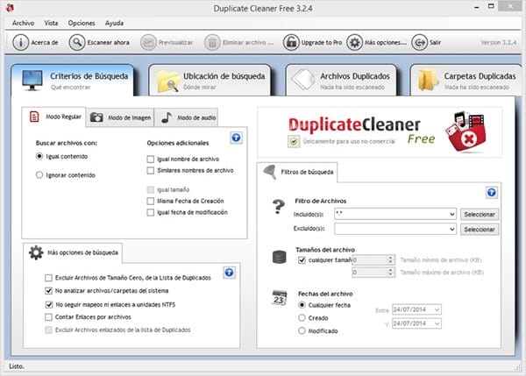Select the Ignorar contenido radio button
Viewport: 526px width, 376px height.
tap(39, 174)
